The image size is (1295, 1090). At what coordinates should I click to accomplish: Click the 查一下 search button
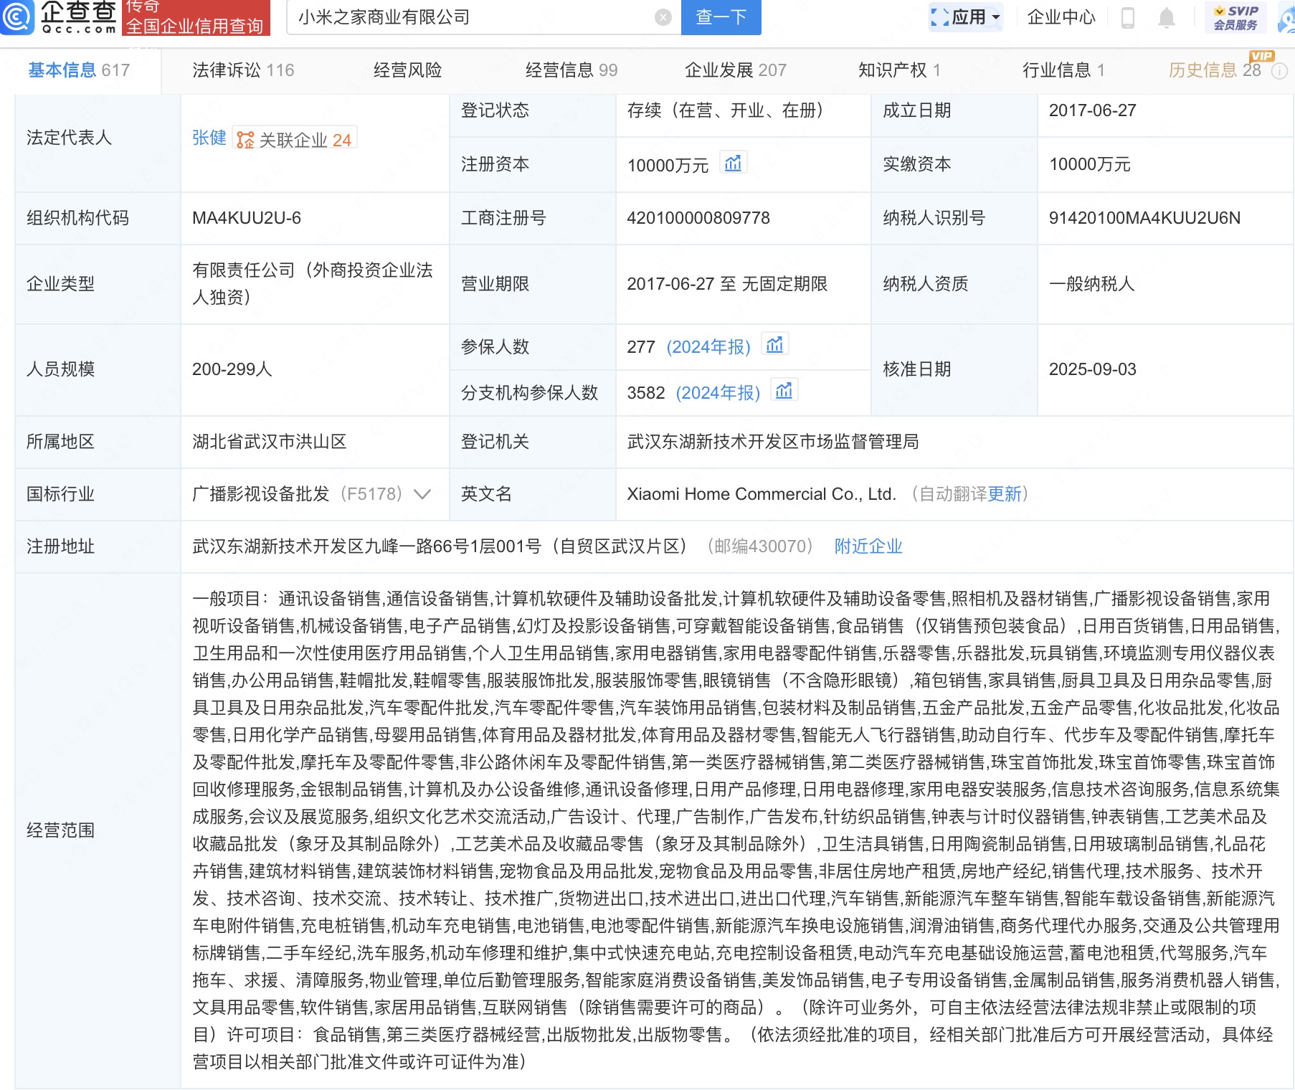(x=721, y=17)
